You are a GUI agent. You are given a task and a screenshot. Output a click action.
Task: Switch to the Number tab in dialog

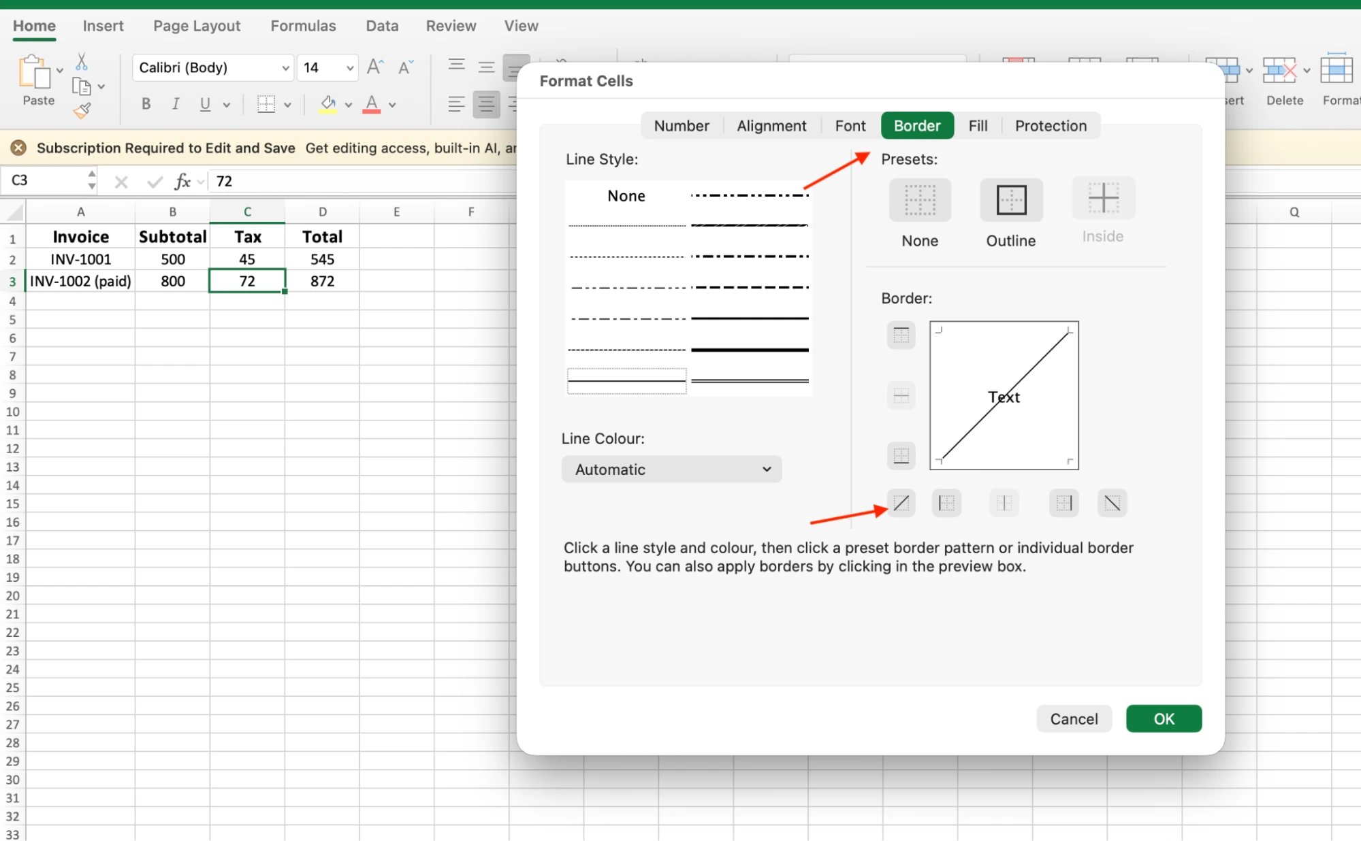pos(682,126)
